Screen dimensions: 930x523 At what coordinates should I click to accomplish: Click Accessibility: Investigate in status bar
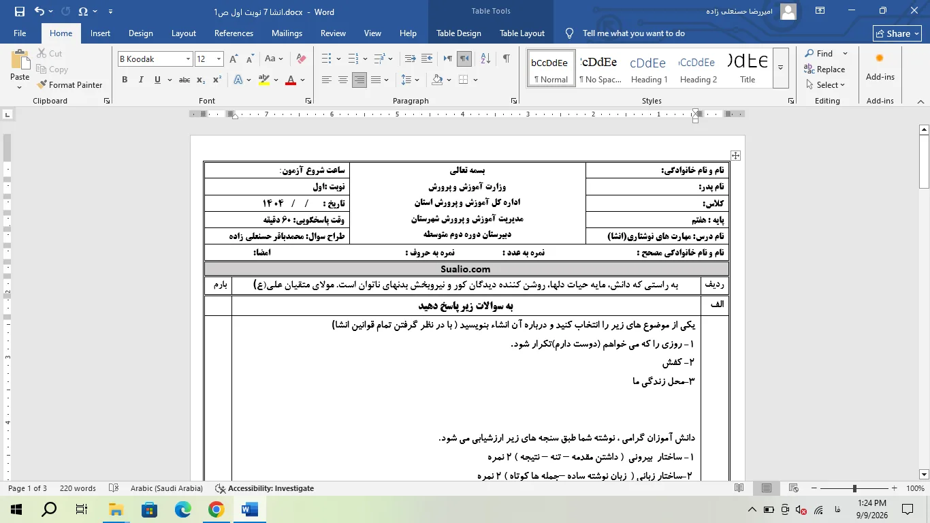265,488
